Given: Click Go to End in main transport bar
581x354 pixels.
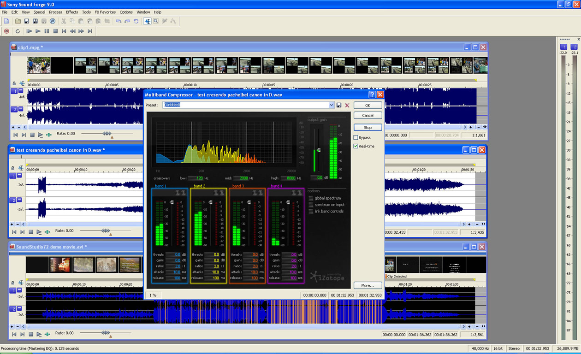Looking at the screenshot, I should click(x=90, y=31).
